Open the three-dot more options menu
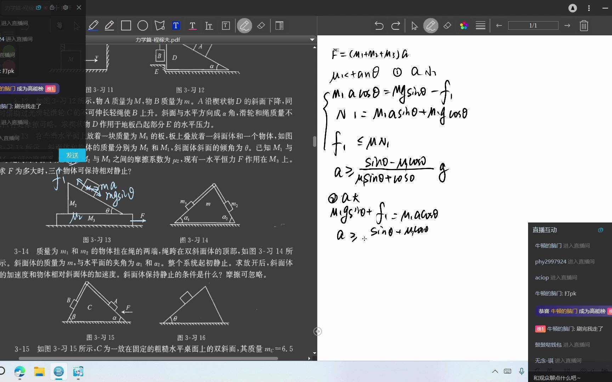 (589, 8)
